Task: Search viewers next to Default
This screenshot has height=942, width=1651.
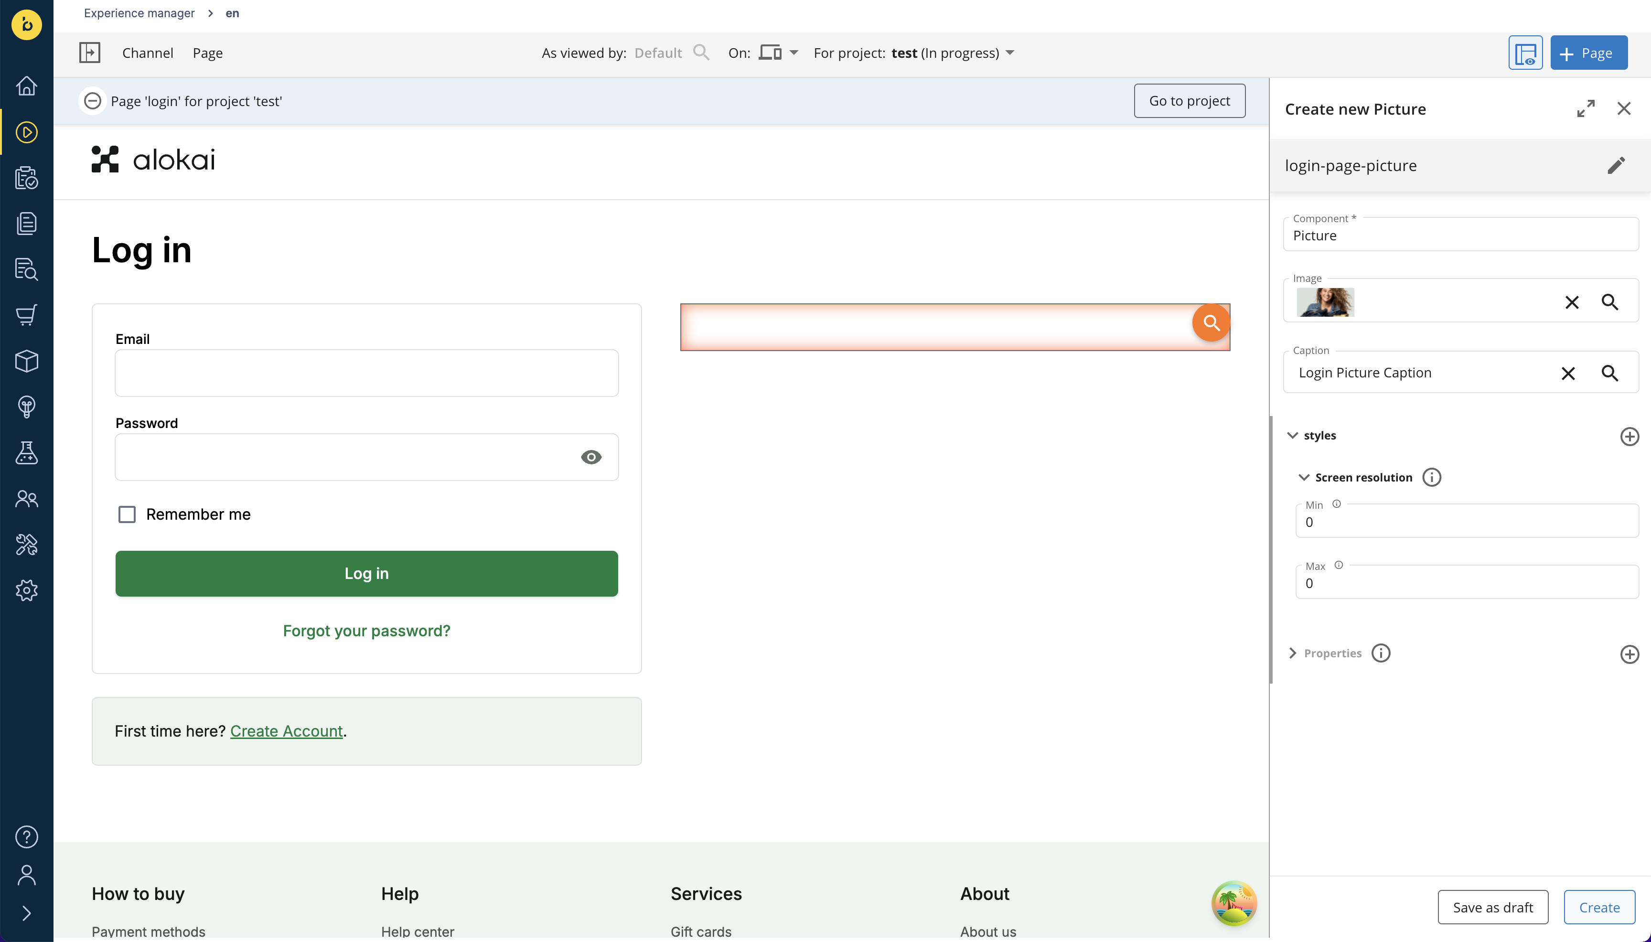Action: tap(701, 53)
